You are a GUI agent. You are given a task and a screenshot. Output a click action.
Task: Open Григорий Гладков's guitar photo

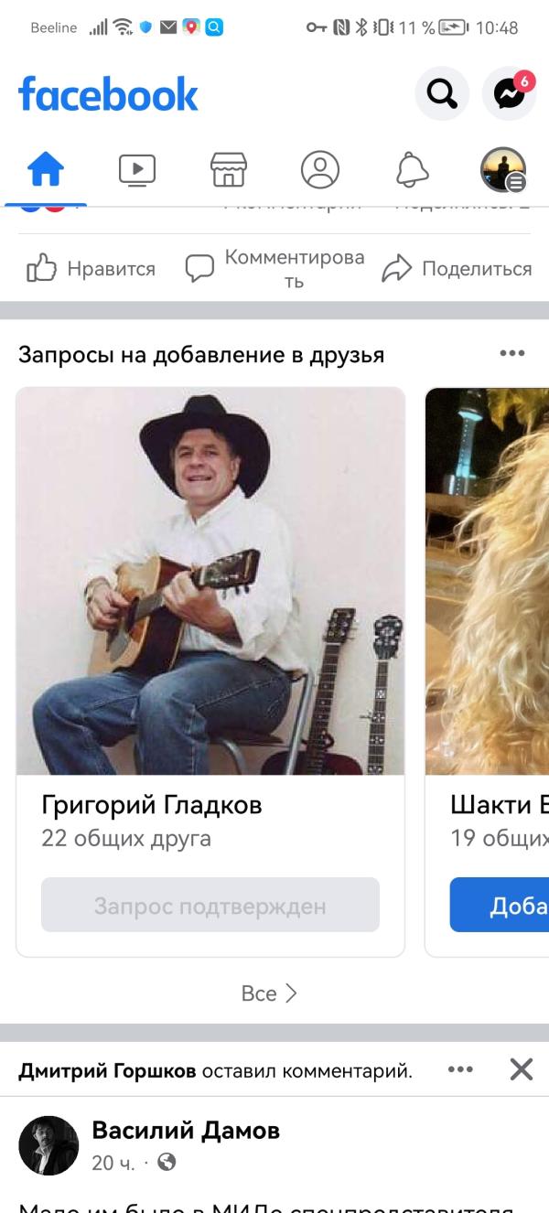pyautogui.click(x=210, y=581)
